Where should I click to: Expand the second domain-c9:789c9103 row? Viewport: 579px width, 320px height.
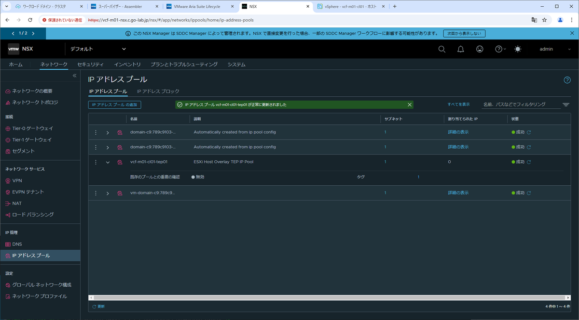point(108,147)
